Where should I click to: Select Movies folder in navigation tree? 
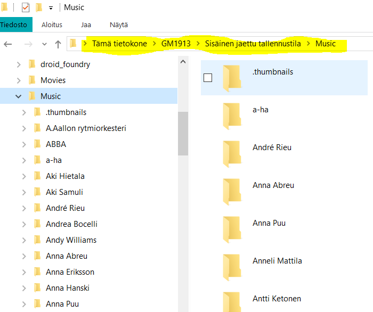53,80
